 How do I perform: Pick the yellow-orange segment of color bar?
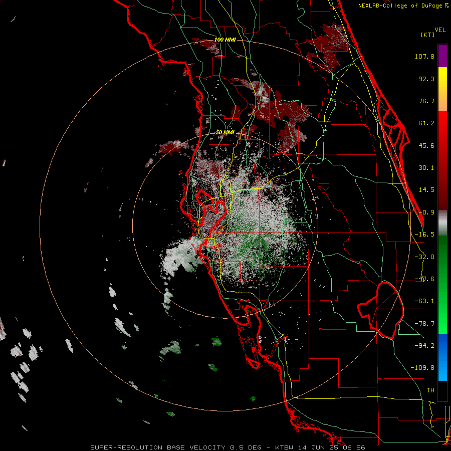pyautogui.click(x=442, y=89)
